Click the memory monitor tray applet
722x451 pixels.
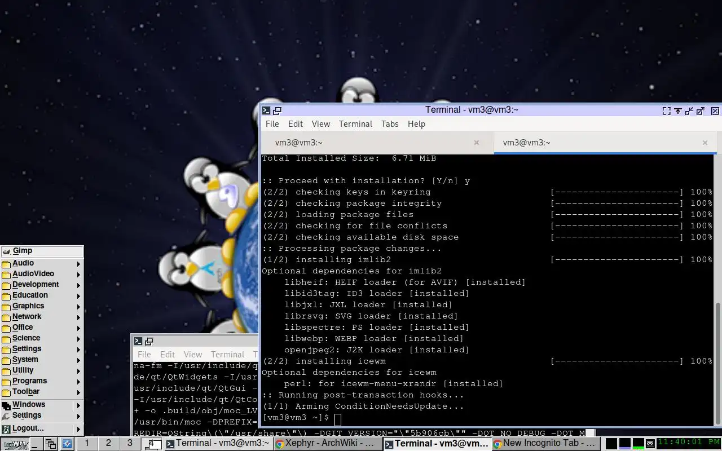(x=624, y=444)
